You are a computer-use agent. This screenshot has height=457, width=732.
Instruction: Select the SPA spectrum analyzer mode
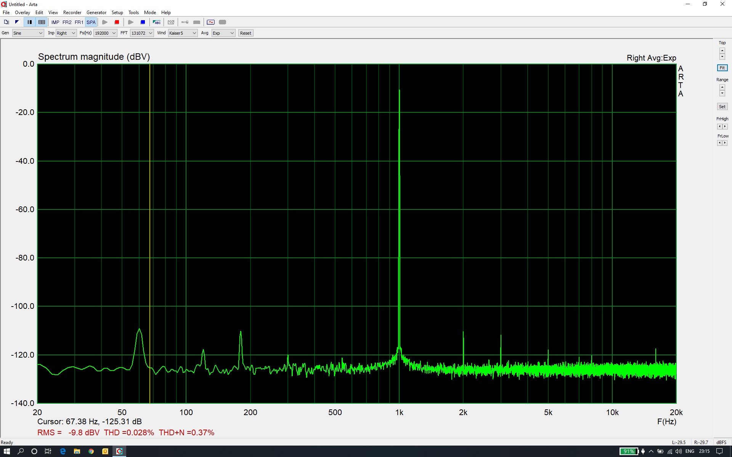[91, 22]
